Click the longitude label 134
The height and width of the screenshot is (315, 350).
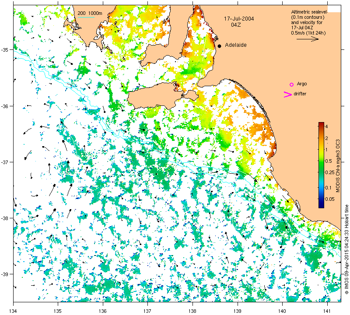pyautogui.click(x=13, y=311)
